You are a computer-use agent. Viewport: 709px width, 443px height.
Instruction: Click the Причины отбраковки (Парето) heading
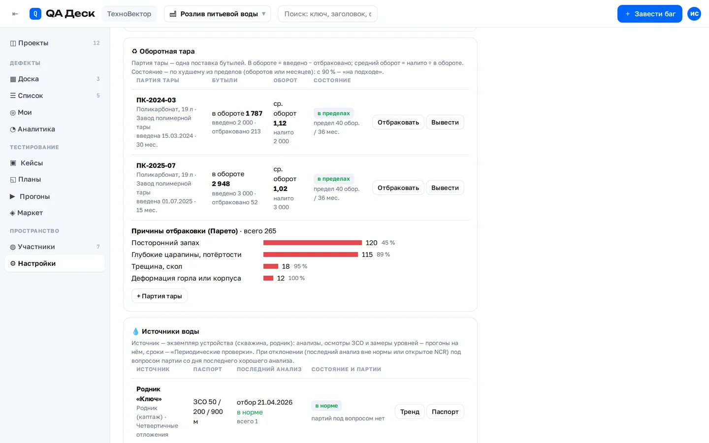point(185,231)
